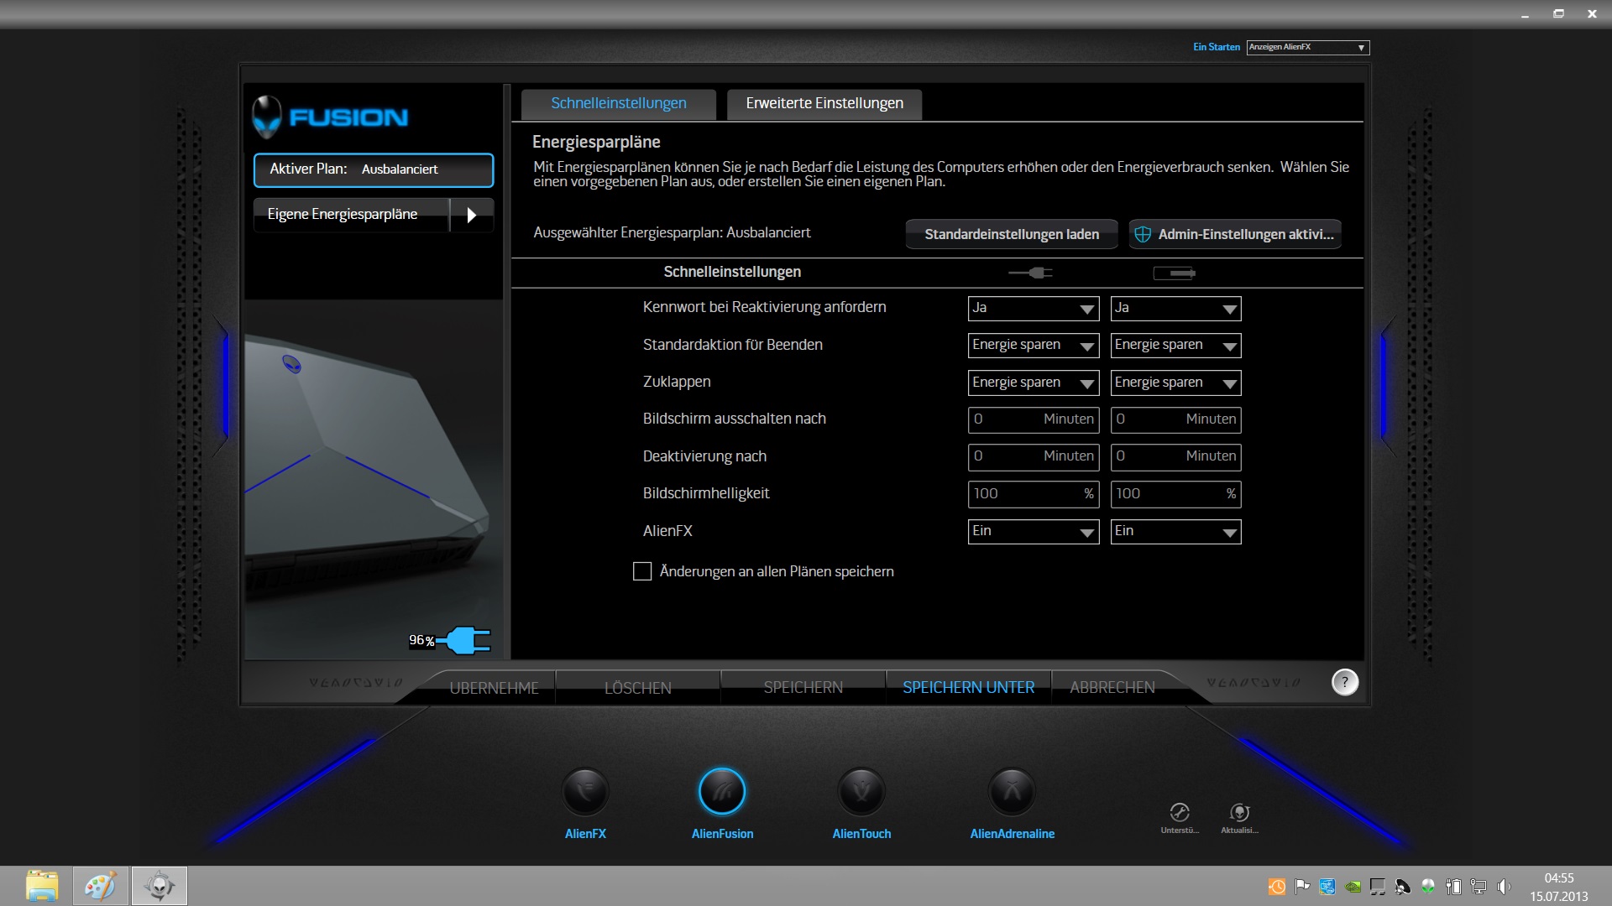The width and height of the screenshot is (1612, 906).
Task: Open the AlienTouch module icon
Action: (x=861, y=792)
